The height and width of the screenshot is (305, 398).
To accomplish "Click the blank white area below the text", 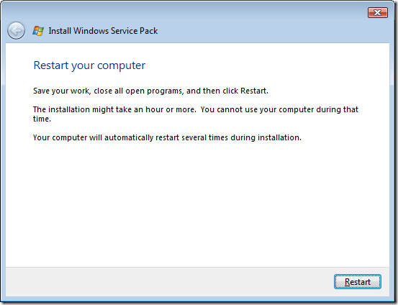I will tap(197, 203).
